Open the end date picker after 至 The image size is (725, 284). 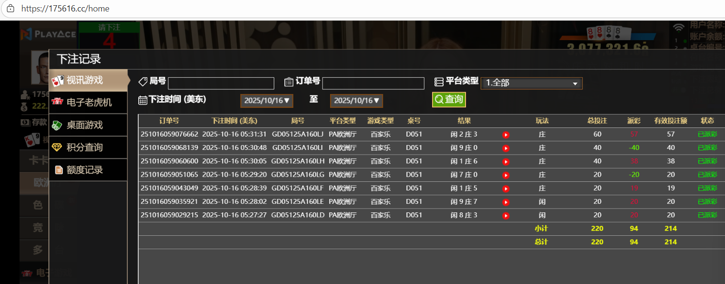(356, 101)
